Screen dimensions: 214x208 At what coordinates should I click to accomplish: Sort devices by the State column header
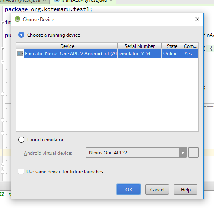pyautogui.click(x=172, y=46)
